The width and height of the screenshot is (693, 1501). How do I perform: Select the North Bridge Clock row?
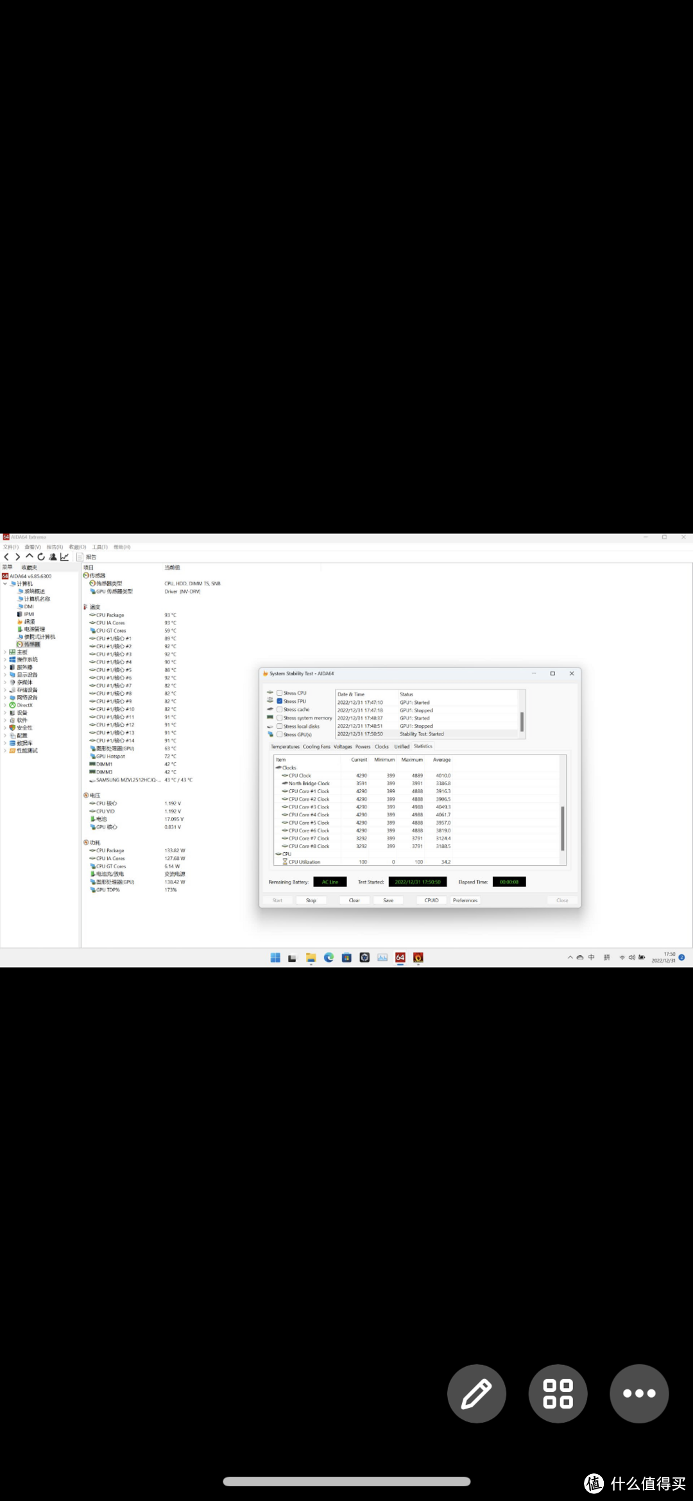417,784
